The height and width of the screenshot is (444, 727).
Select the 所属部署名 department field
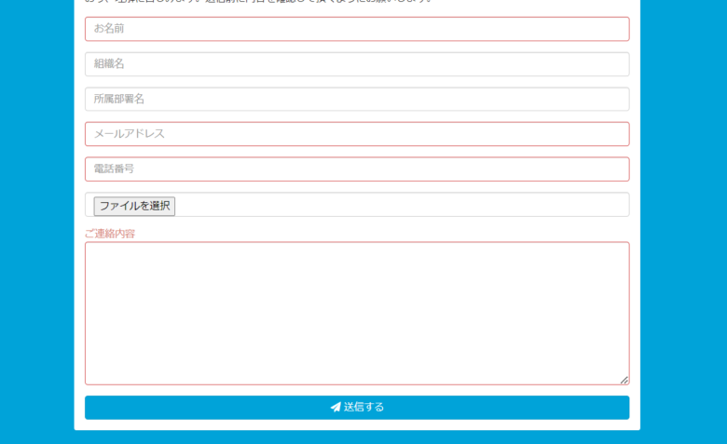tap(357, 99)
